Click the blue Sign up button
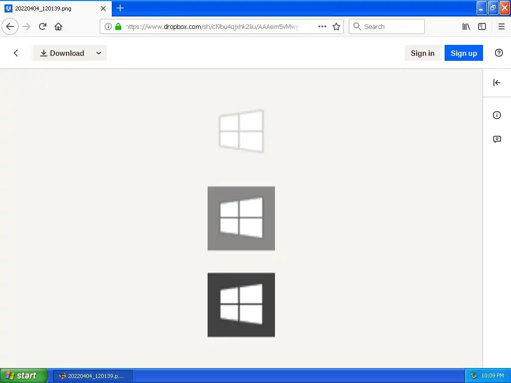Image resolution: width=511 pixels, height=383 pixels. pyautogui.click(x=464, y=53)
